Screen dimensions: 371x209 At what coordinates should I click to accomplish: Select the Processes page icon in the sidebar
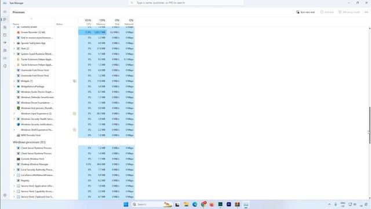tap(5, 19)
